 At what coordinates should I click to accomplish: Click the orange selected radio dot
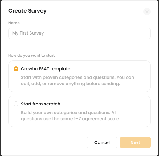click(16, 69)
